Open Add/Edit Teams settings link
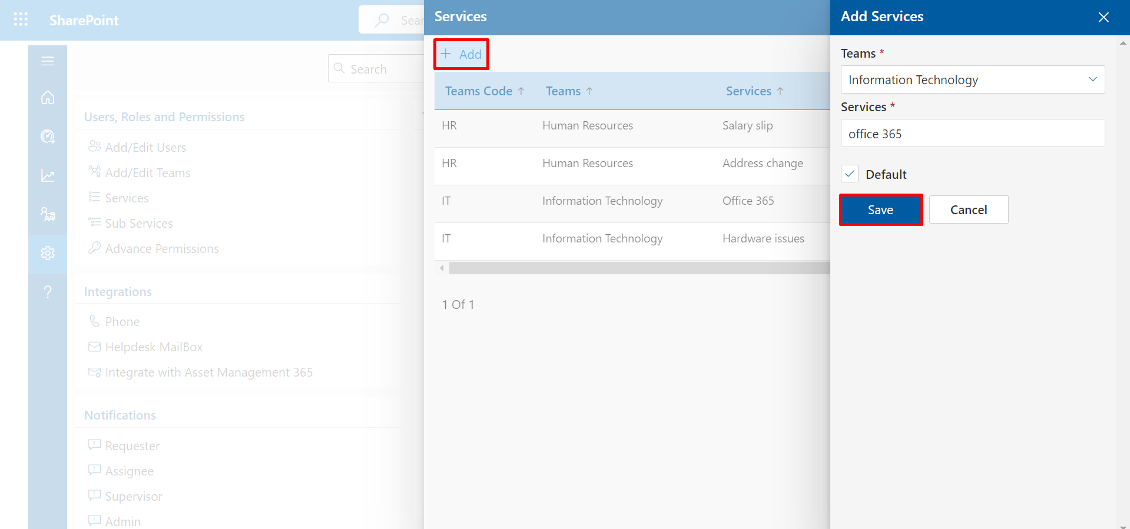Image resolution: width=1130 pixels, height=529 pixels. coord(148,173)
